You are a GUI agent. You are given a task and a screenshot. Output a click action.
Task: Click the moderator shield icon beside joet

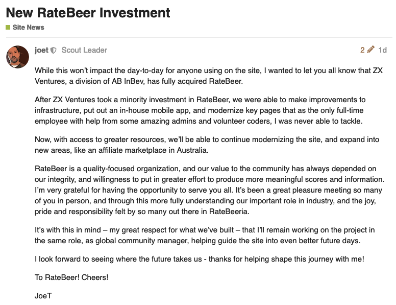tap(53, 51)
